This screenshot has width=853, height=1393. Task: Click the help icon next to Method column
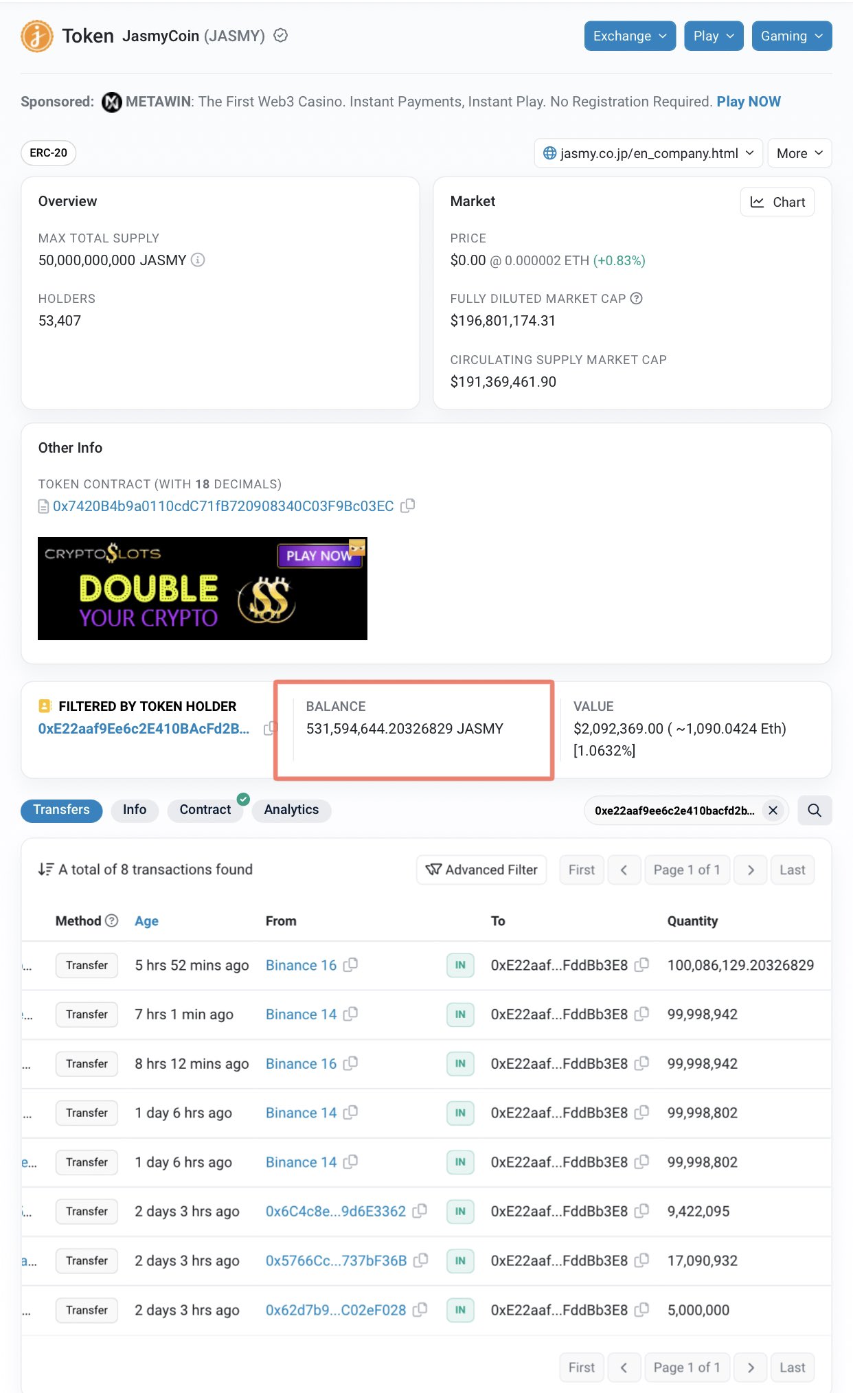click(x=112, y=920)
